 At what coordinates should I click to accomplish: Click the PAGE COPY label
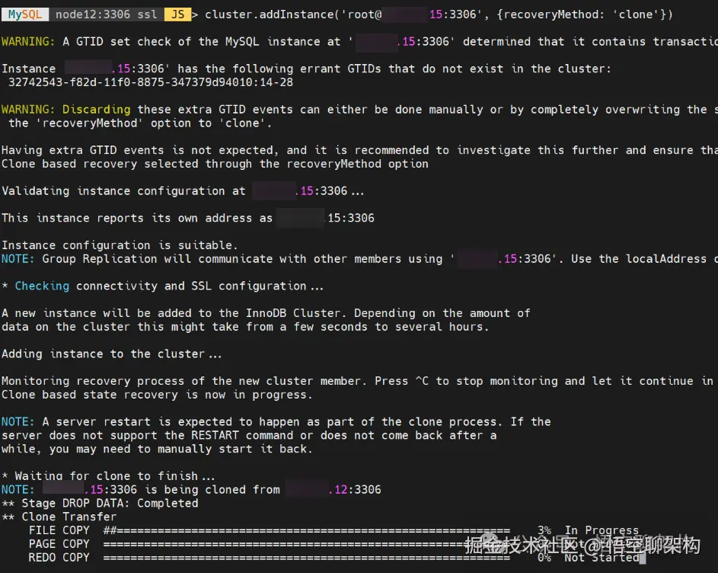point(59,544)
